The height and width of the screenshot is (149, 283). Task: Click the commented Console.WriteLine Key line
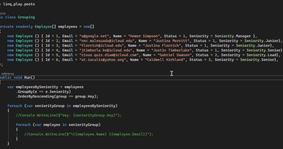coord(69,115)
